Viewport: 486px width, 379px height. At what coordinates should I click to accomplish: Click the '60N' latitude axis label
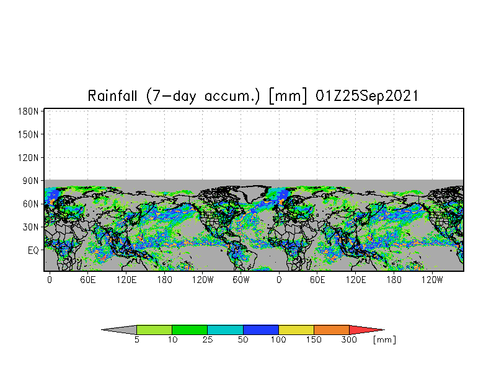pyautogui.click(x=31, y=204)
